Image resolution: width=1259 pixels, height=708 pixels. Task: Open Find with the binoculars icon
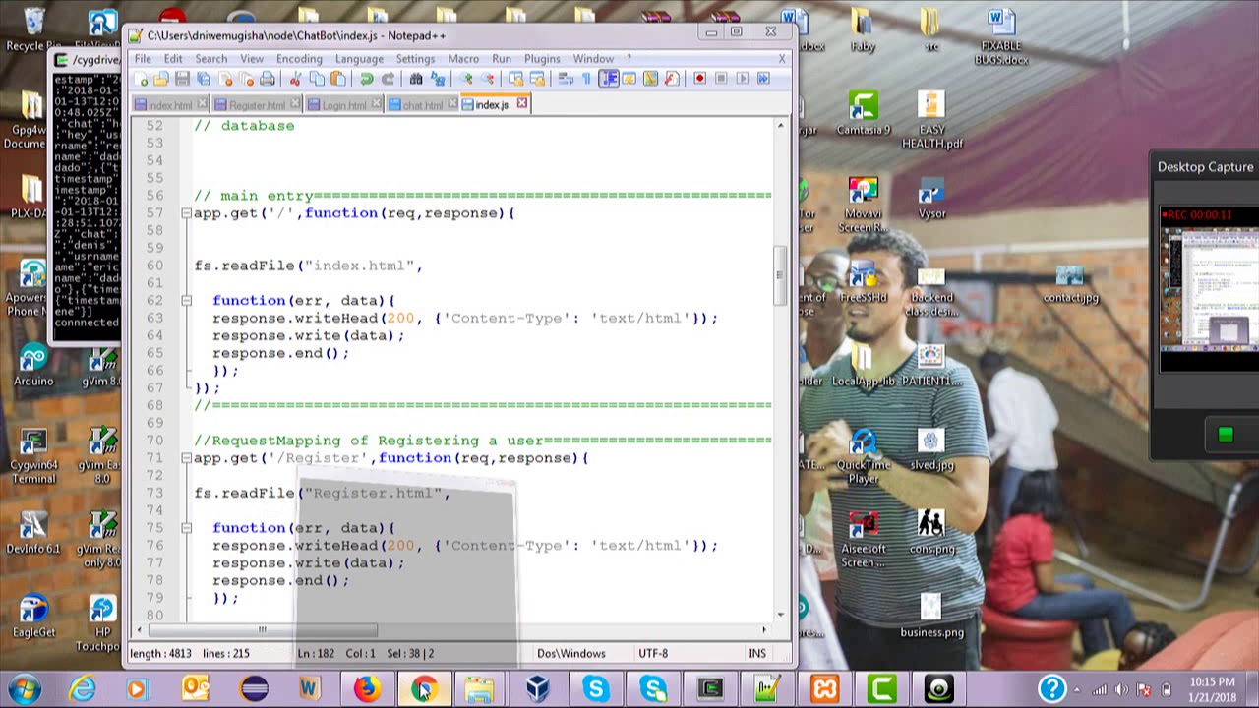(416, 79)
